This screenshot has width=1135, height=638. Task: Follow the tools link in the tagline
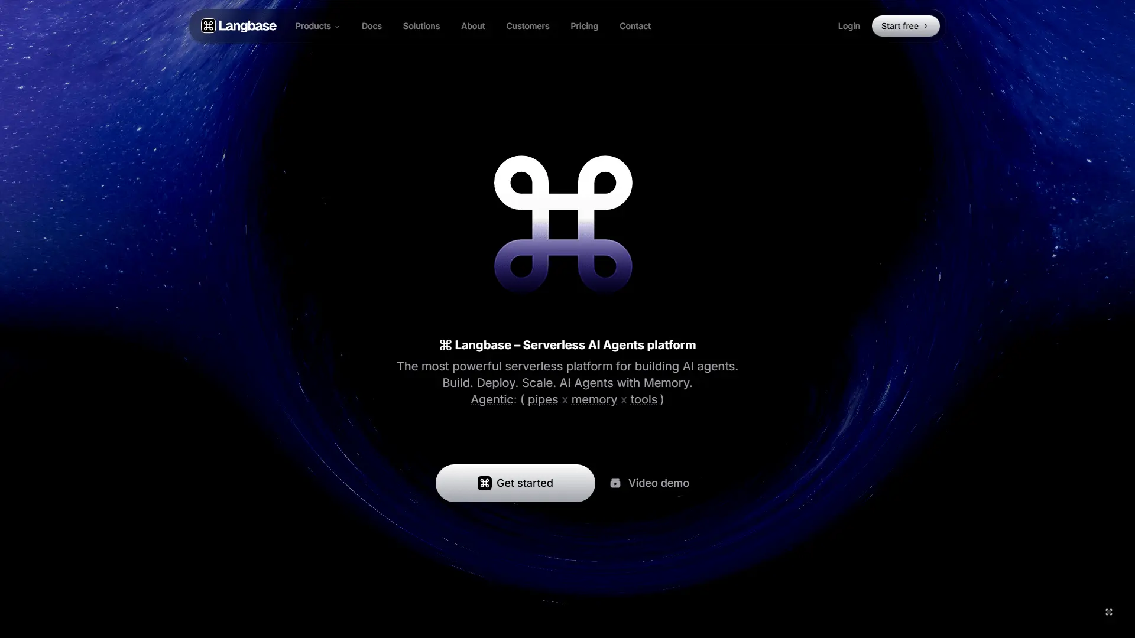(644, 400)
